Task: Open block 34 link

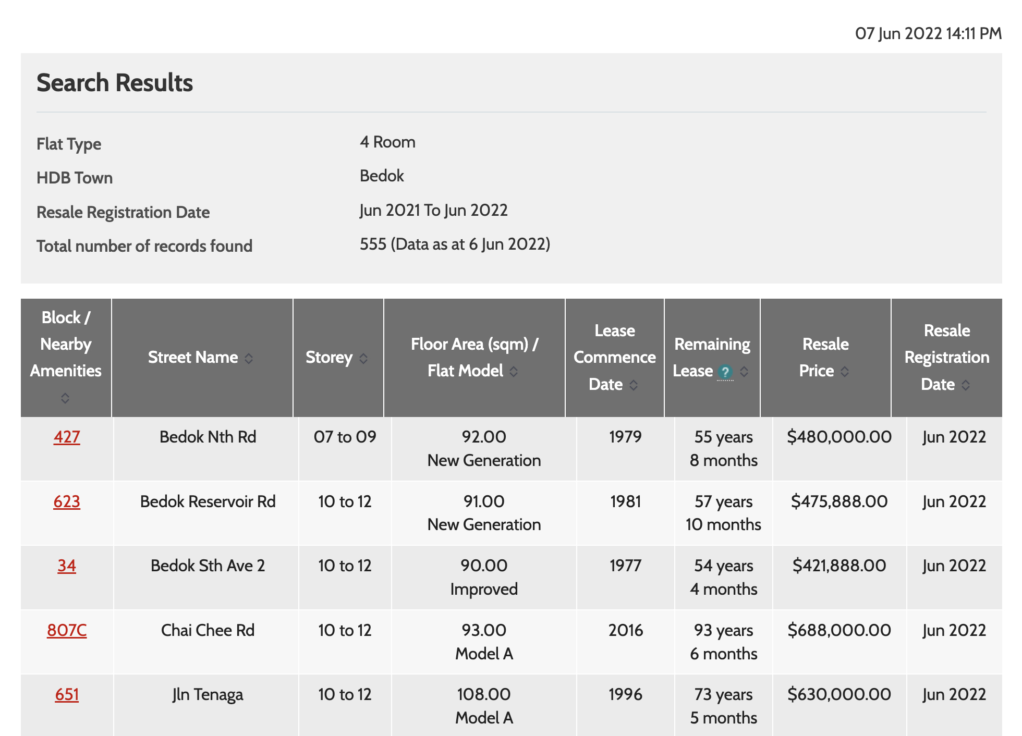Action: 67,566
